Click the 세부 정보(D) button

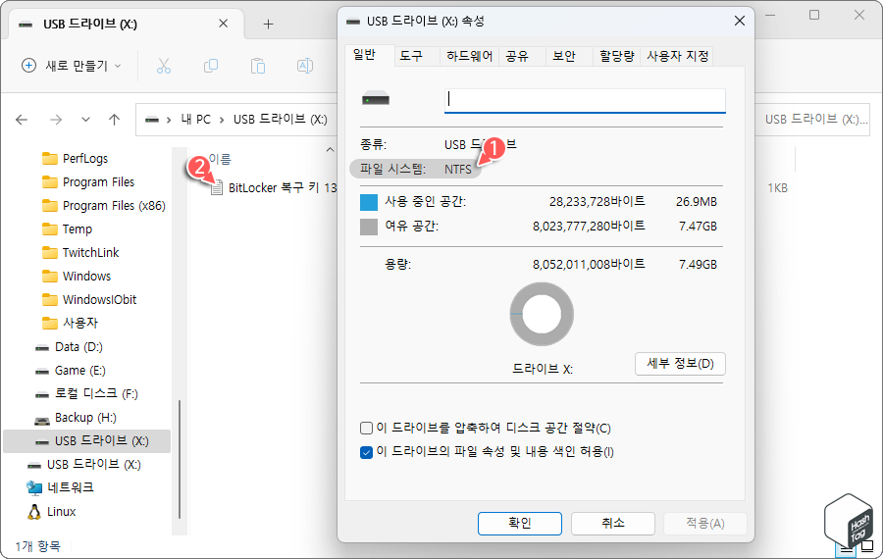pos(680,364)
